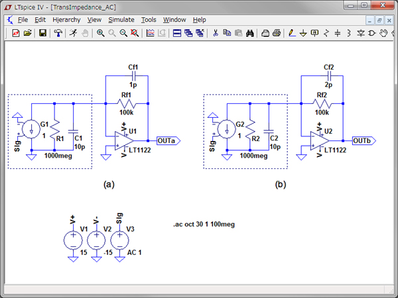Image resolution: width=398 pixels, height=298 pixels.
Task: Save the schematic with the floppy disk icon
Action: [x=42, y=32]
